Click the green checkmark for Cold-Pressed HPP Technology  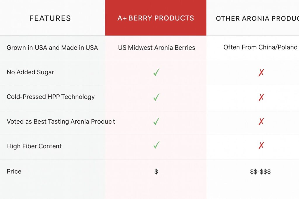[157, 97]
